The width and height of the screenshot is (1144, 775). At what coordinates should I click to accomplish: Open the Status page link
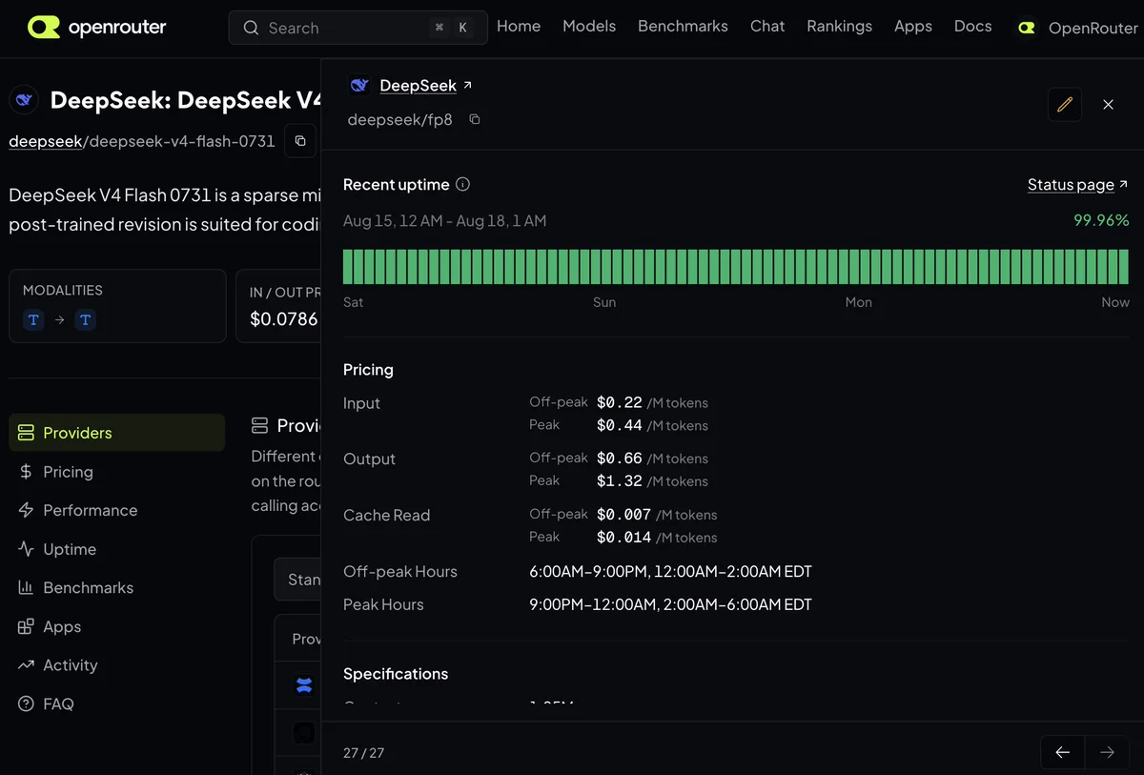pos(1077,185)
